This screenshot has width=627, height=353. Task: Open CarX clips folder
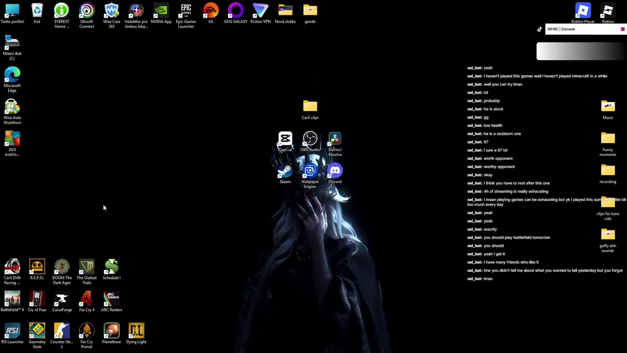pyautogui.click(x=310, y=110)
